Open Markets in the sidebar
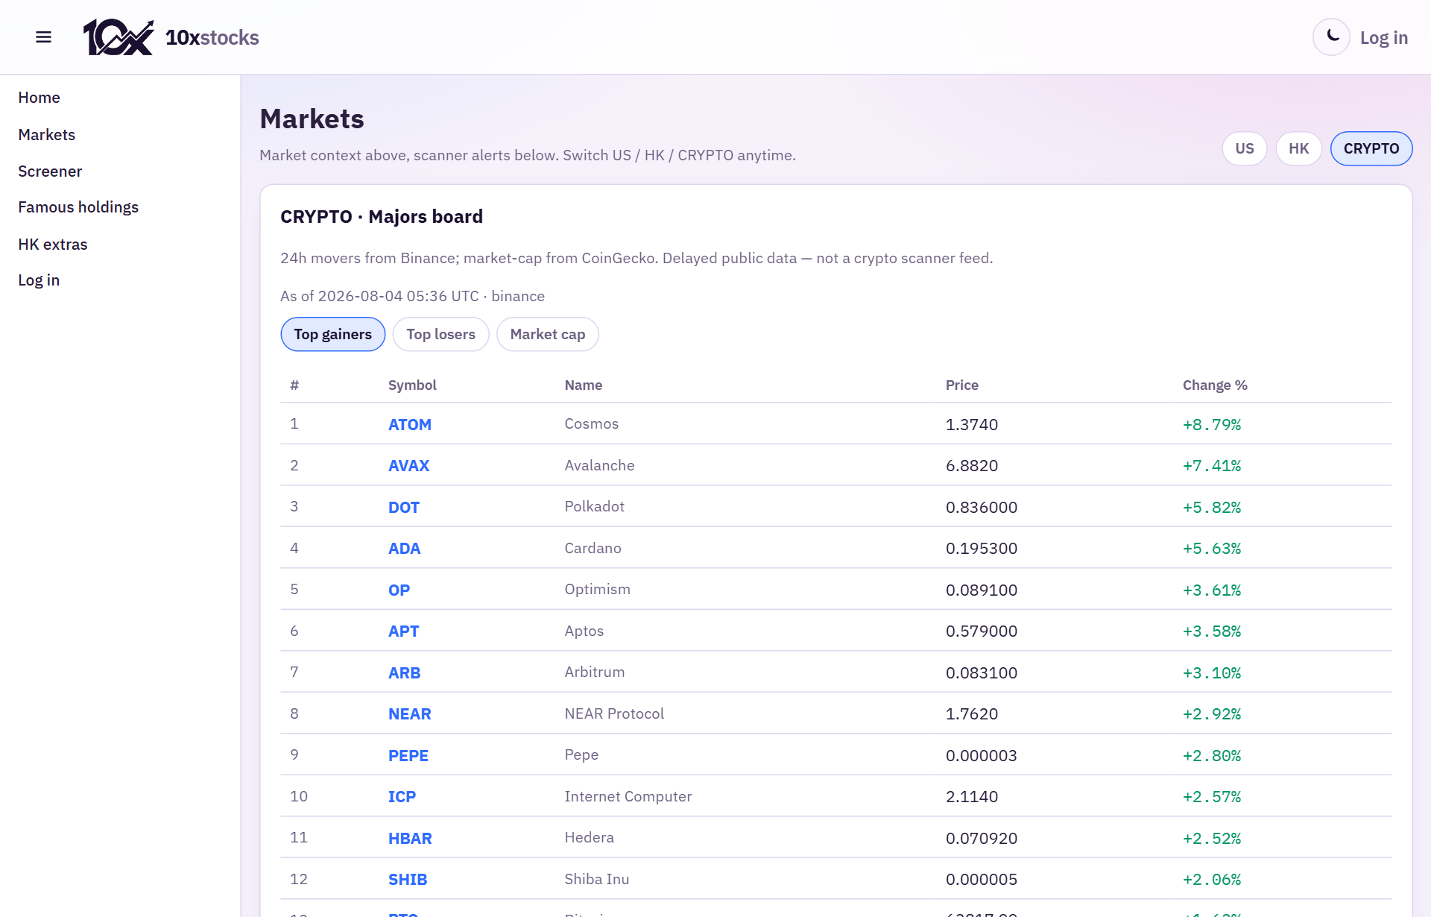Screen dimensions: 1431x917 (47, 135)
